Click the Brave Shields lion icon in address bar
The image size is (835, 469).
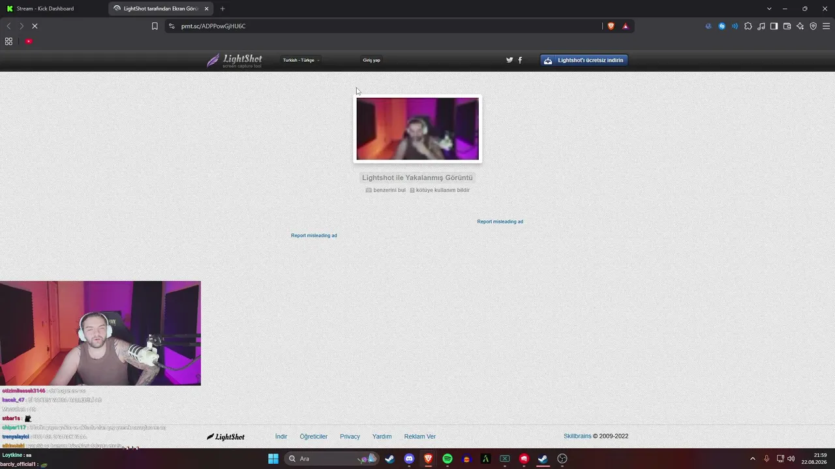611,26
